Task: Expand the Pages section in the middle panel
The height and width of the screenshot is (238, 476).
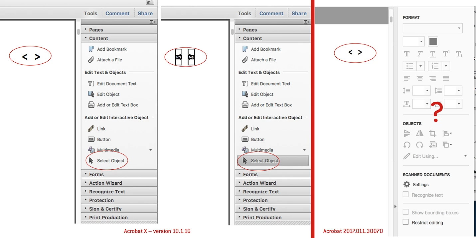Action: (273, 30)
